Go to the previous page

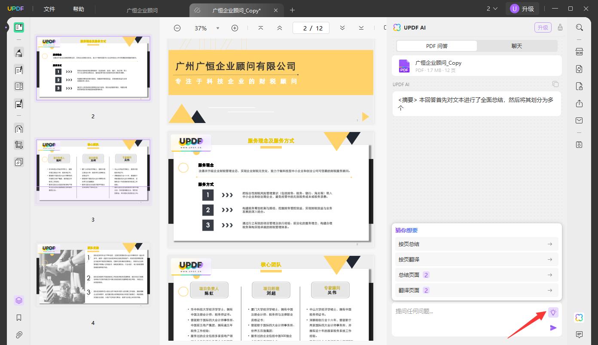pyautogui.click(x=280, y=28)
